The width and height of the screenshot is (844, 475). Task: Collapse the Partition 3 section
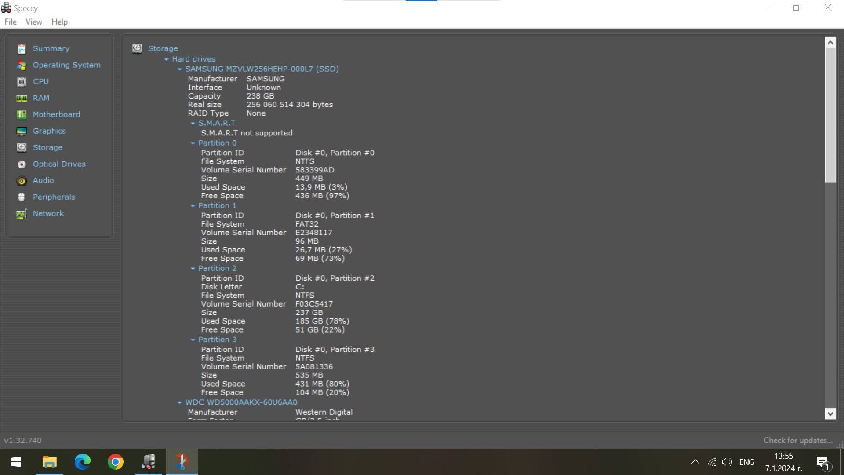click(193, 340)
